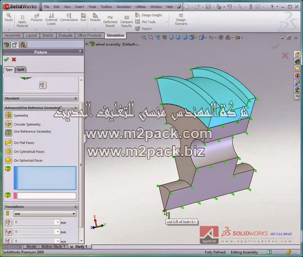
Task: Click Zoom to Area icon
Action: (x=151, y=37)
